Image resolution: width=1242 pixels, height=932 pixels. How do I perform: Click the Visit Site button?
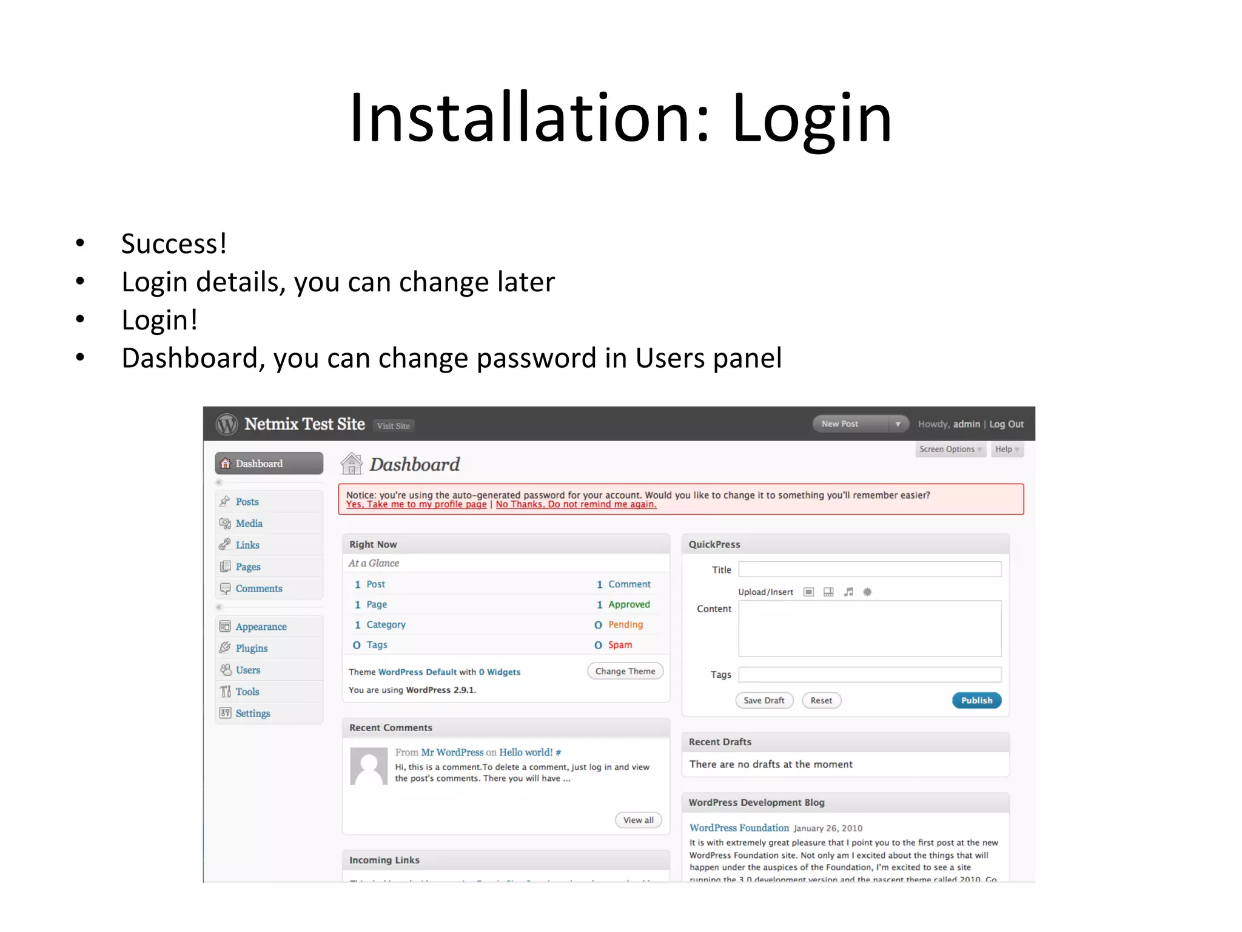tap(394, 426)
